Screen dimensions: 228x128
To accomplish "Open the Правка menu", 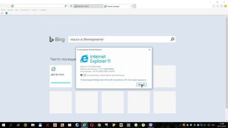I will (x=10, y=10).
